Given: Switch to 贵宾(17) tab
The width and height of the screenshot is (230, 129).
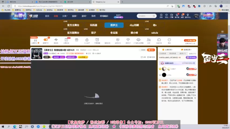Looking at the screenshot, I should [x=183, y=54].
